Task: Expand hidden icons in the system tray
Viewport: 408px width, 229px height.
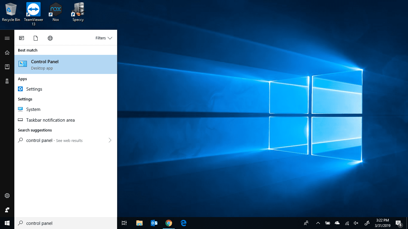Action: coord(318,223)
